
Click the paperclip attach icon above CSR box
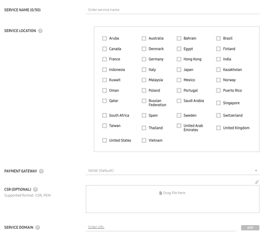(257, 182)
